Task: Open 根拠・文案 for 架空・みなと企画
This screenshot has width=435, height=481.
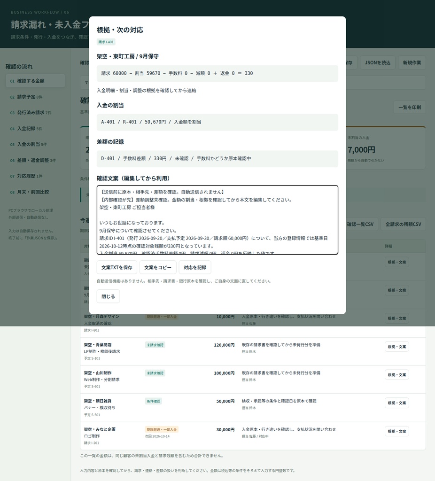Action: (396, 431)
